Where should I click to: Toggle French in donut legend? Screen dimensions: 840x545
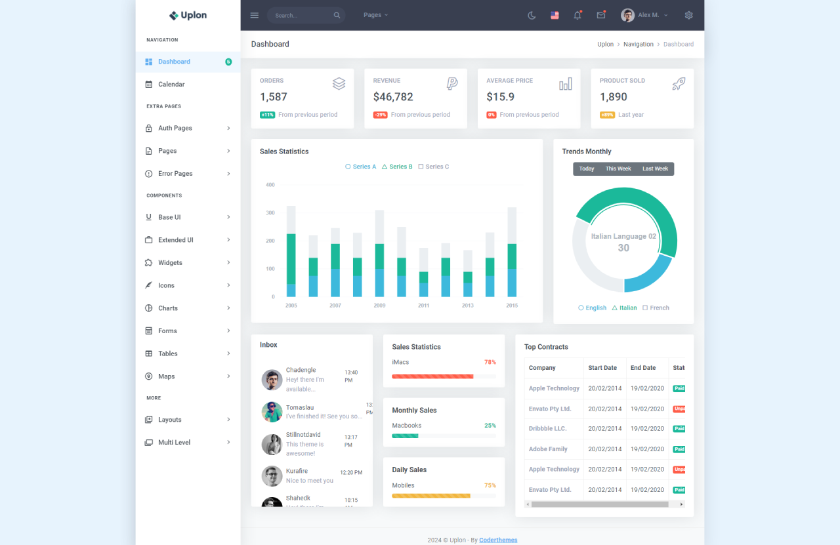[x=656, y=308]
